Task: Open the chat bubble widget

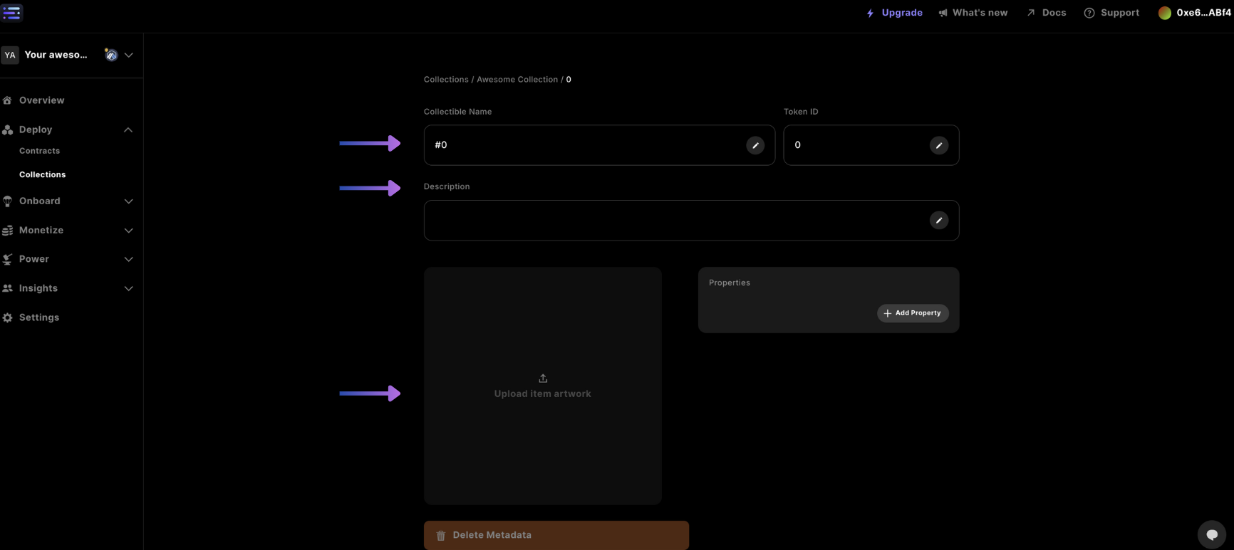Action: 1211,534
